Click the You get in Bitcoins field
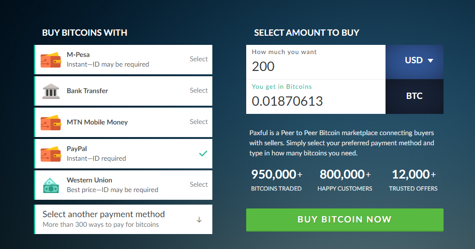 tap(316, 97)
